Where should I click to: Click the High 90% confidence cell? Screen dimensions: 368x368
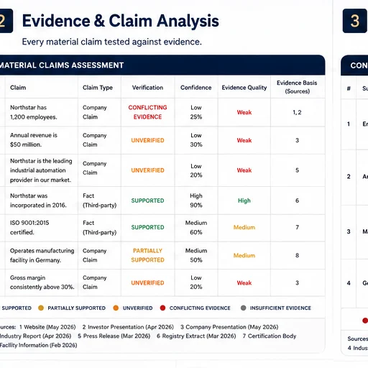tap(196, 201)
